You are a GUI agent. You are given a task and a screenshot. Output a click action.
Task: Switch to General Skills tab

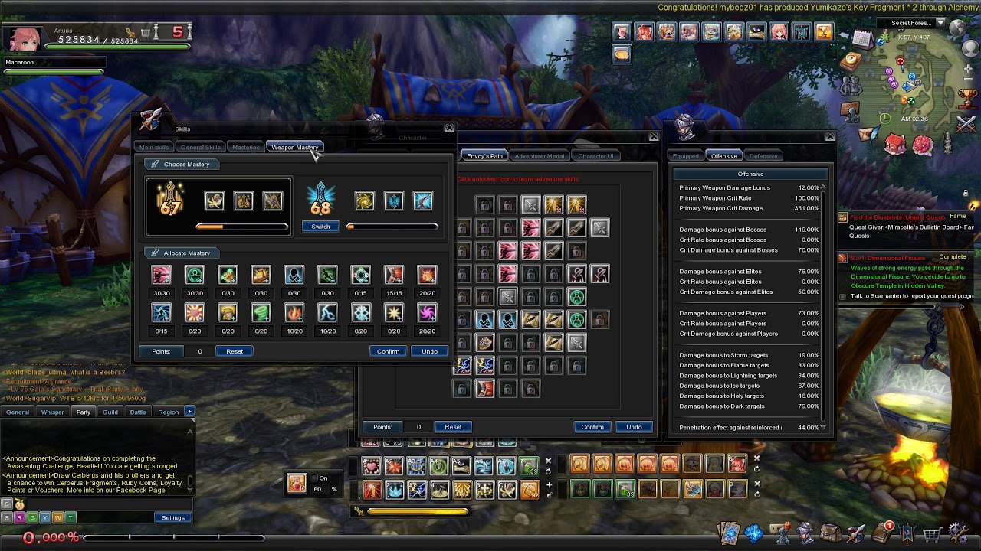point(201,147)
